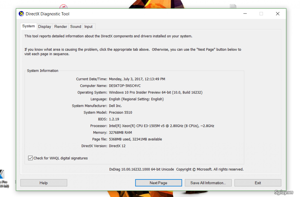Click the DirectX Version 12 value
This screenshot has height=197, width=300.
[117, 146]
